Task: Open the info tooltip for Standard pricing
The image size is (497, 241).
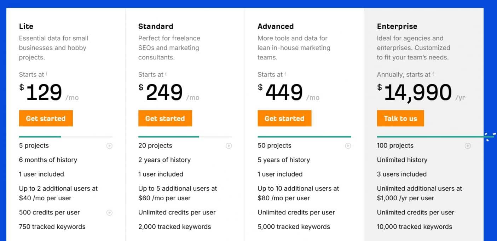Action: (166, 74)
